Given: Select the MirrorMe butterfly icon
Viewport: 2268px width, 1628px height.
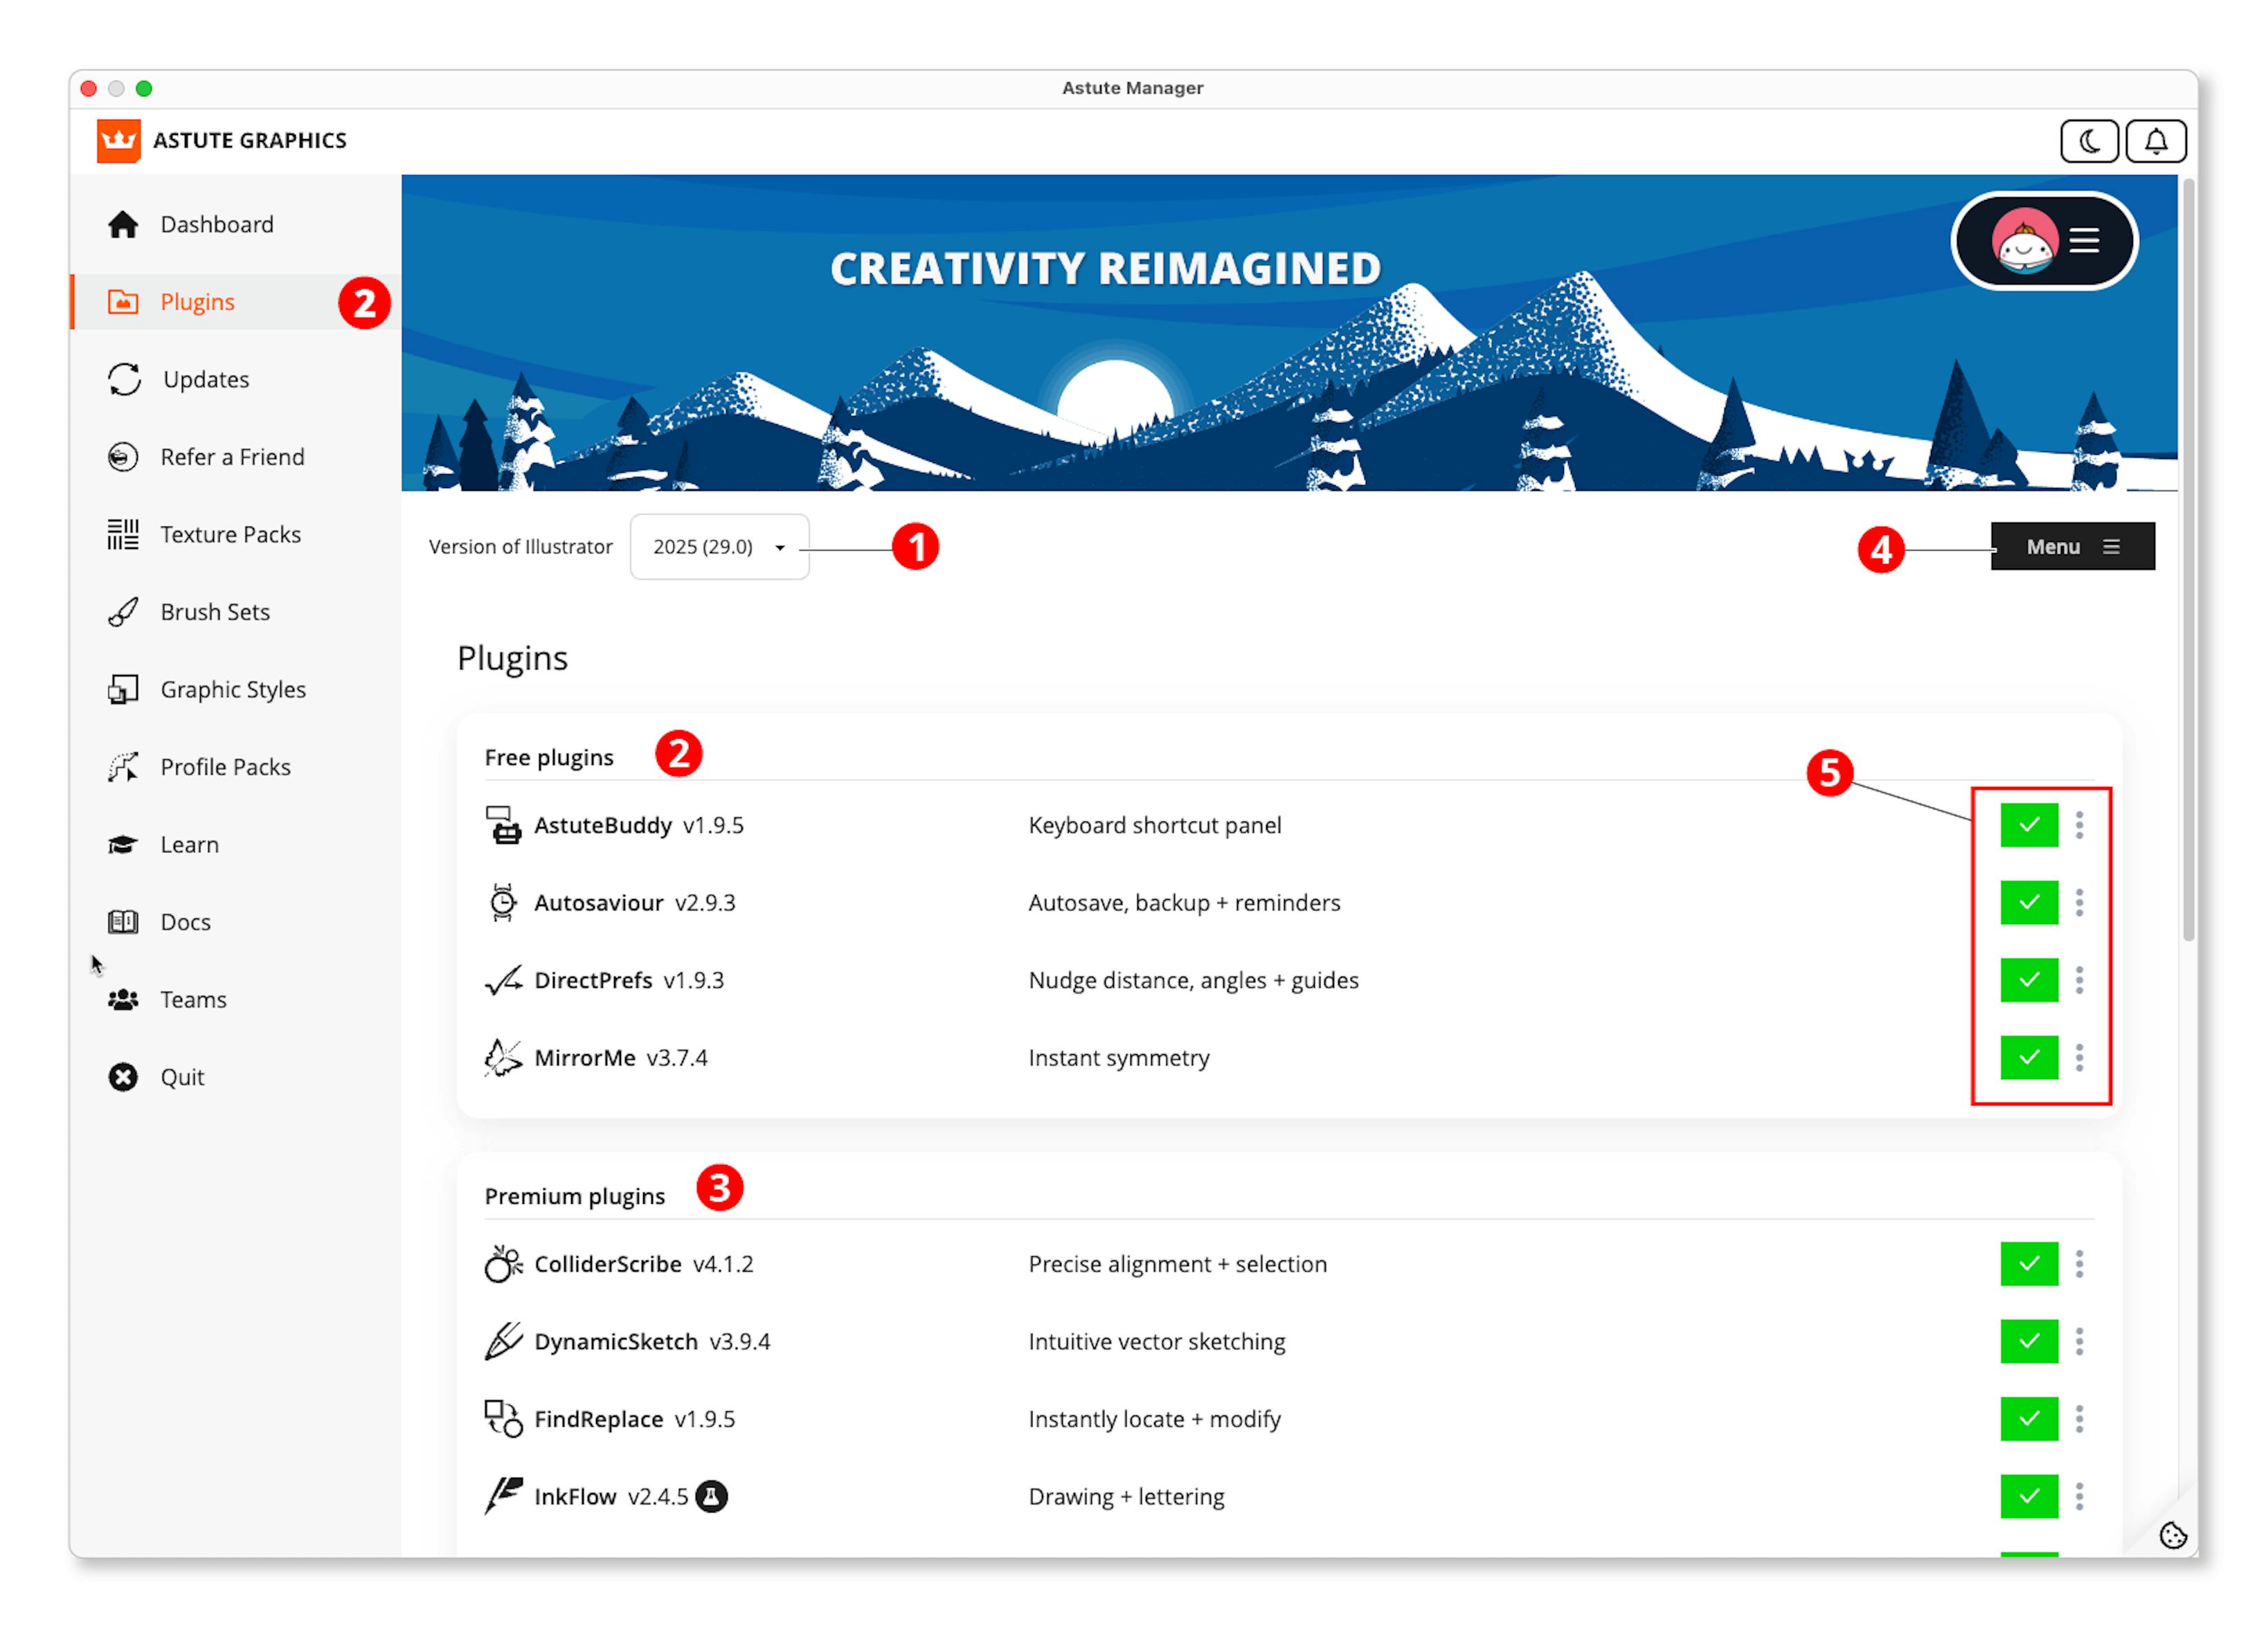Looking at the screenshot, I should pyautogui.click(x=503, y=1057).
